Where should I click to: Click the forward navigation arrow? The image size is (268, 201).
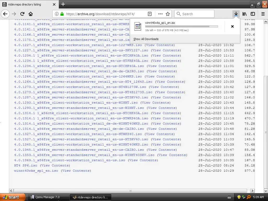[14, 14]
